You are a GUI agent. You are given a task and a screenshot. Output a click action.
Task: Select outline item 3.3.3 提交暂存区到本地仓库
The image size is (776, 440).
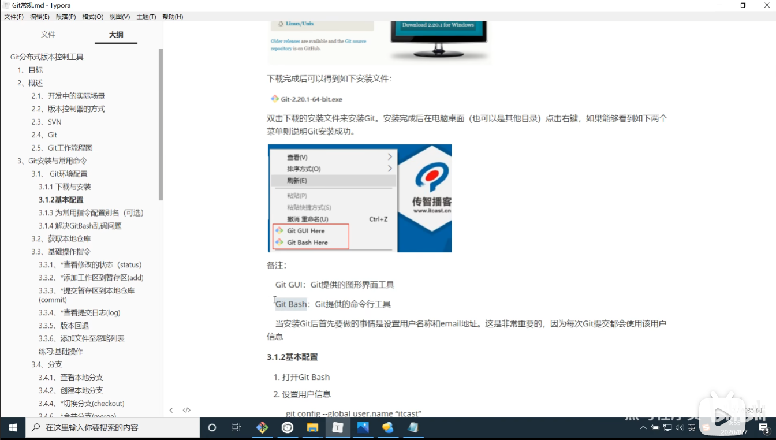87,295
